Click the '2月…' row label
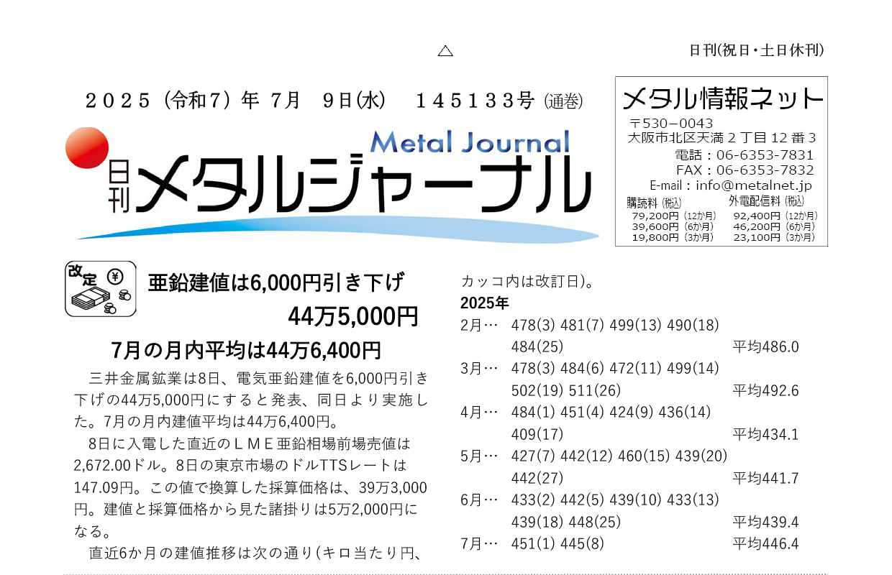This screenshot has width=892, height=575. coord(479,325)
